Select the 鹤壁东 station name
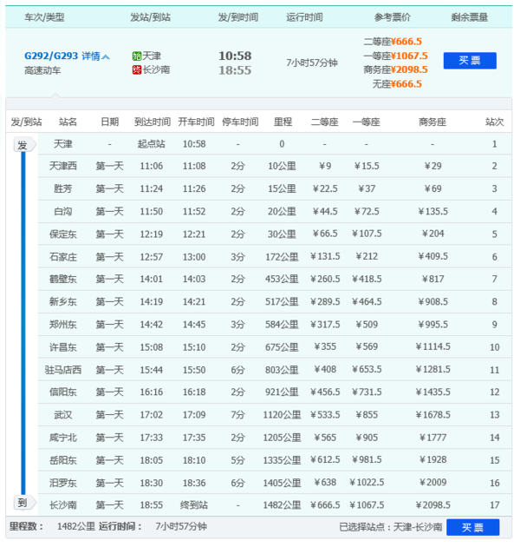The width and height of the screenshot is (520, 547). pyautogui.click(x=63, y=279)
